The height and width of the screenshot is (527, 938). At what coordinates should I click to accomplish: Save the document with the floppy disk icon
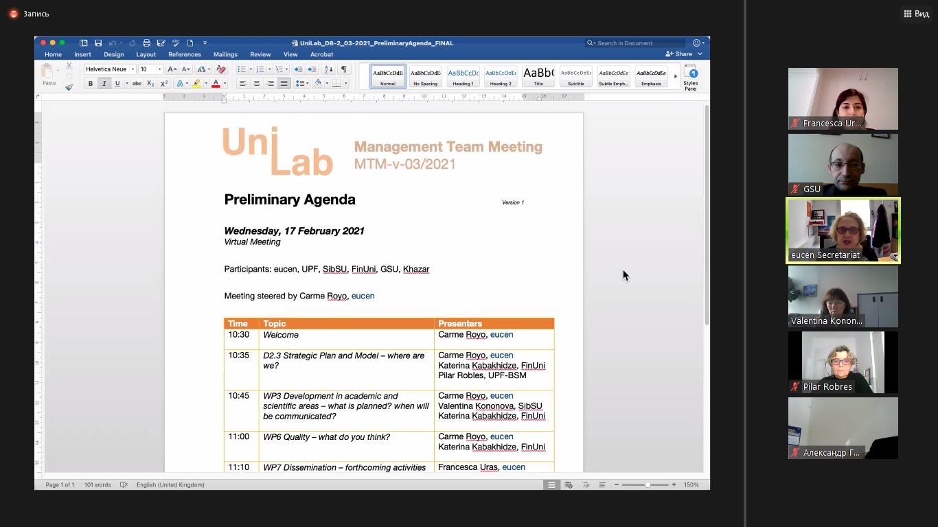(x=98, y=43)
